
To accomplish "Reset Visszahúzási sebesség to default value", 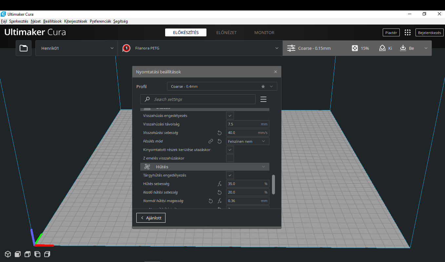I will click(x=220, y=133).
